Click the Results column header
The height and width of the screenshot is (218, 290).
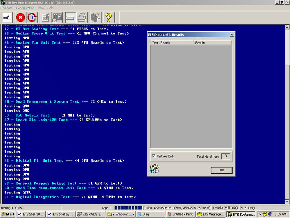click(x=213, y=43)
